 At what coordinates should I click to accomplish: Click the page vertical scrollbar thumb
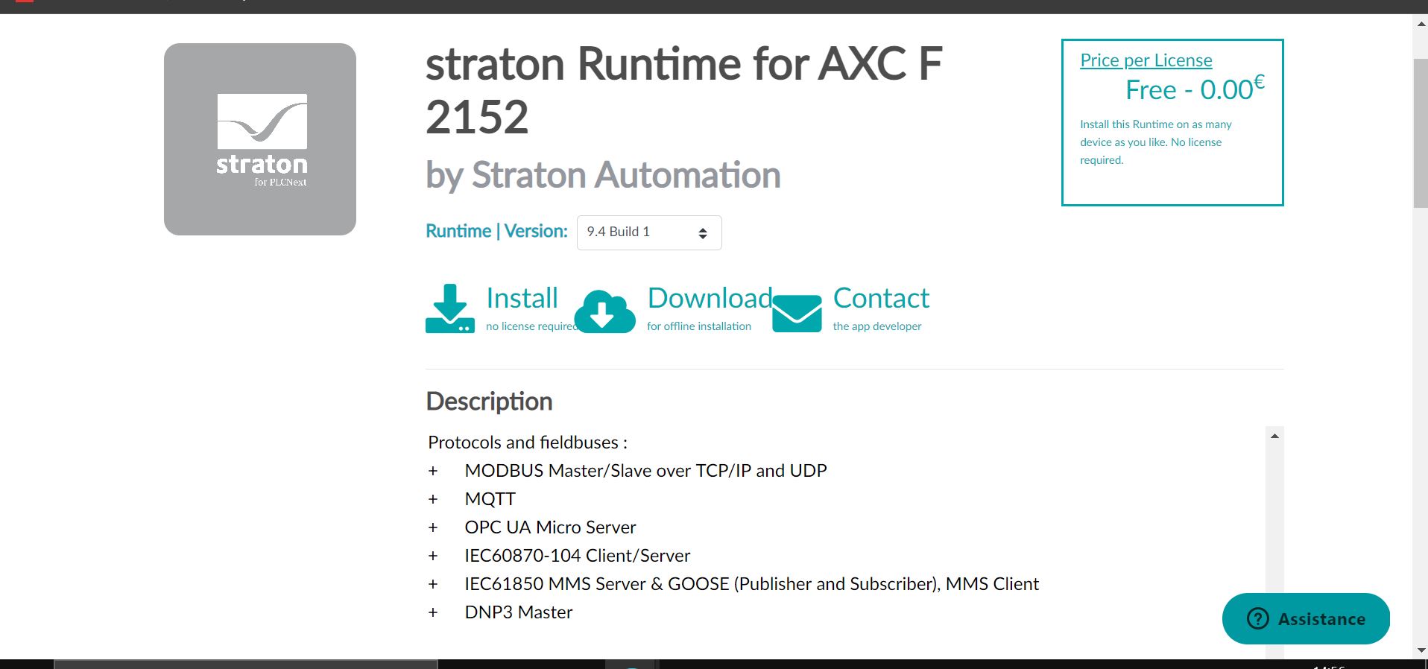pyautogui.click(x=1420, y=134)
